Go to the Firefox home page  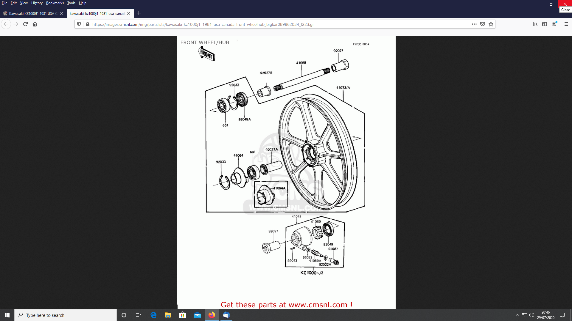(x=35, y=24)
